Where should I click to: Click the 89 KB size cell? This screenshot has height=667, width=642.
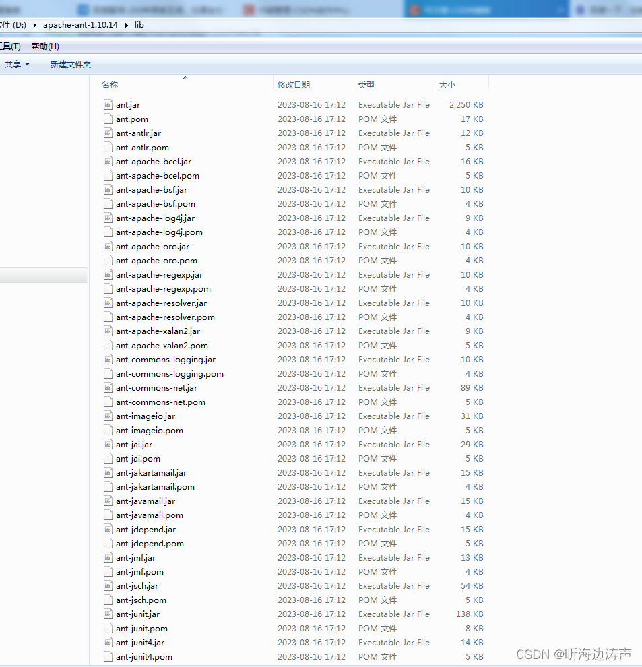click(x=472, y=388)
